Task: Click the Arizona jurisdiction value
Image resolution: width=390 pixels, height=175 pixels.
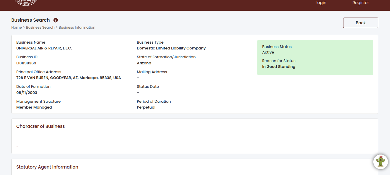Action: (144, 63)
